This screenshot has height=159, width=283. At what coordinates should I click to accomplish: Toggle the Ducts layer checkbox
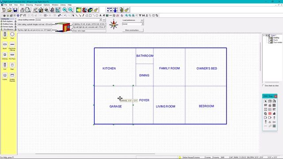coord(269,40)
